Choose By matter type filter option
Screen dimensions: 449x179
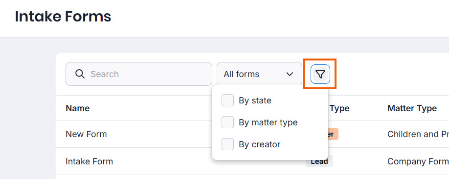[x=268, y=122]
